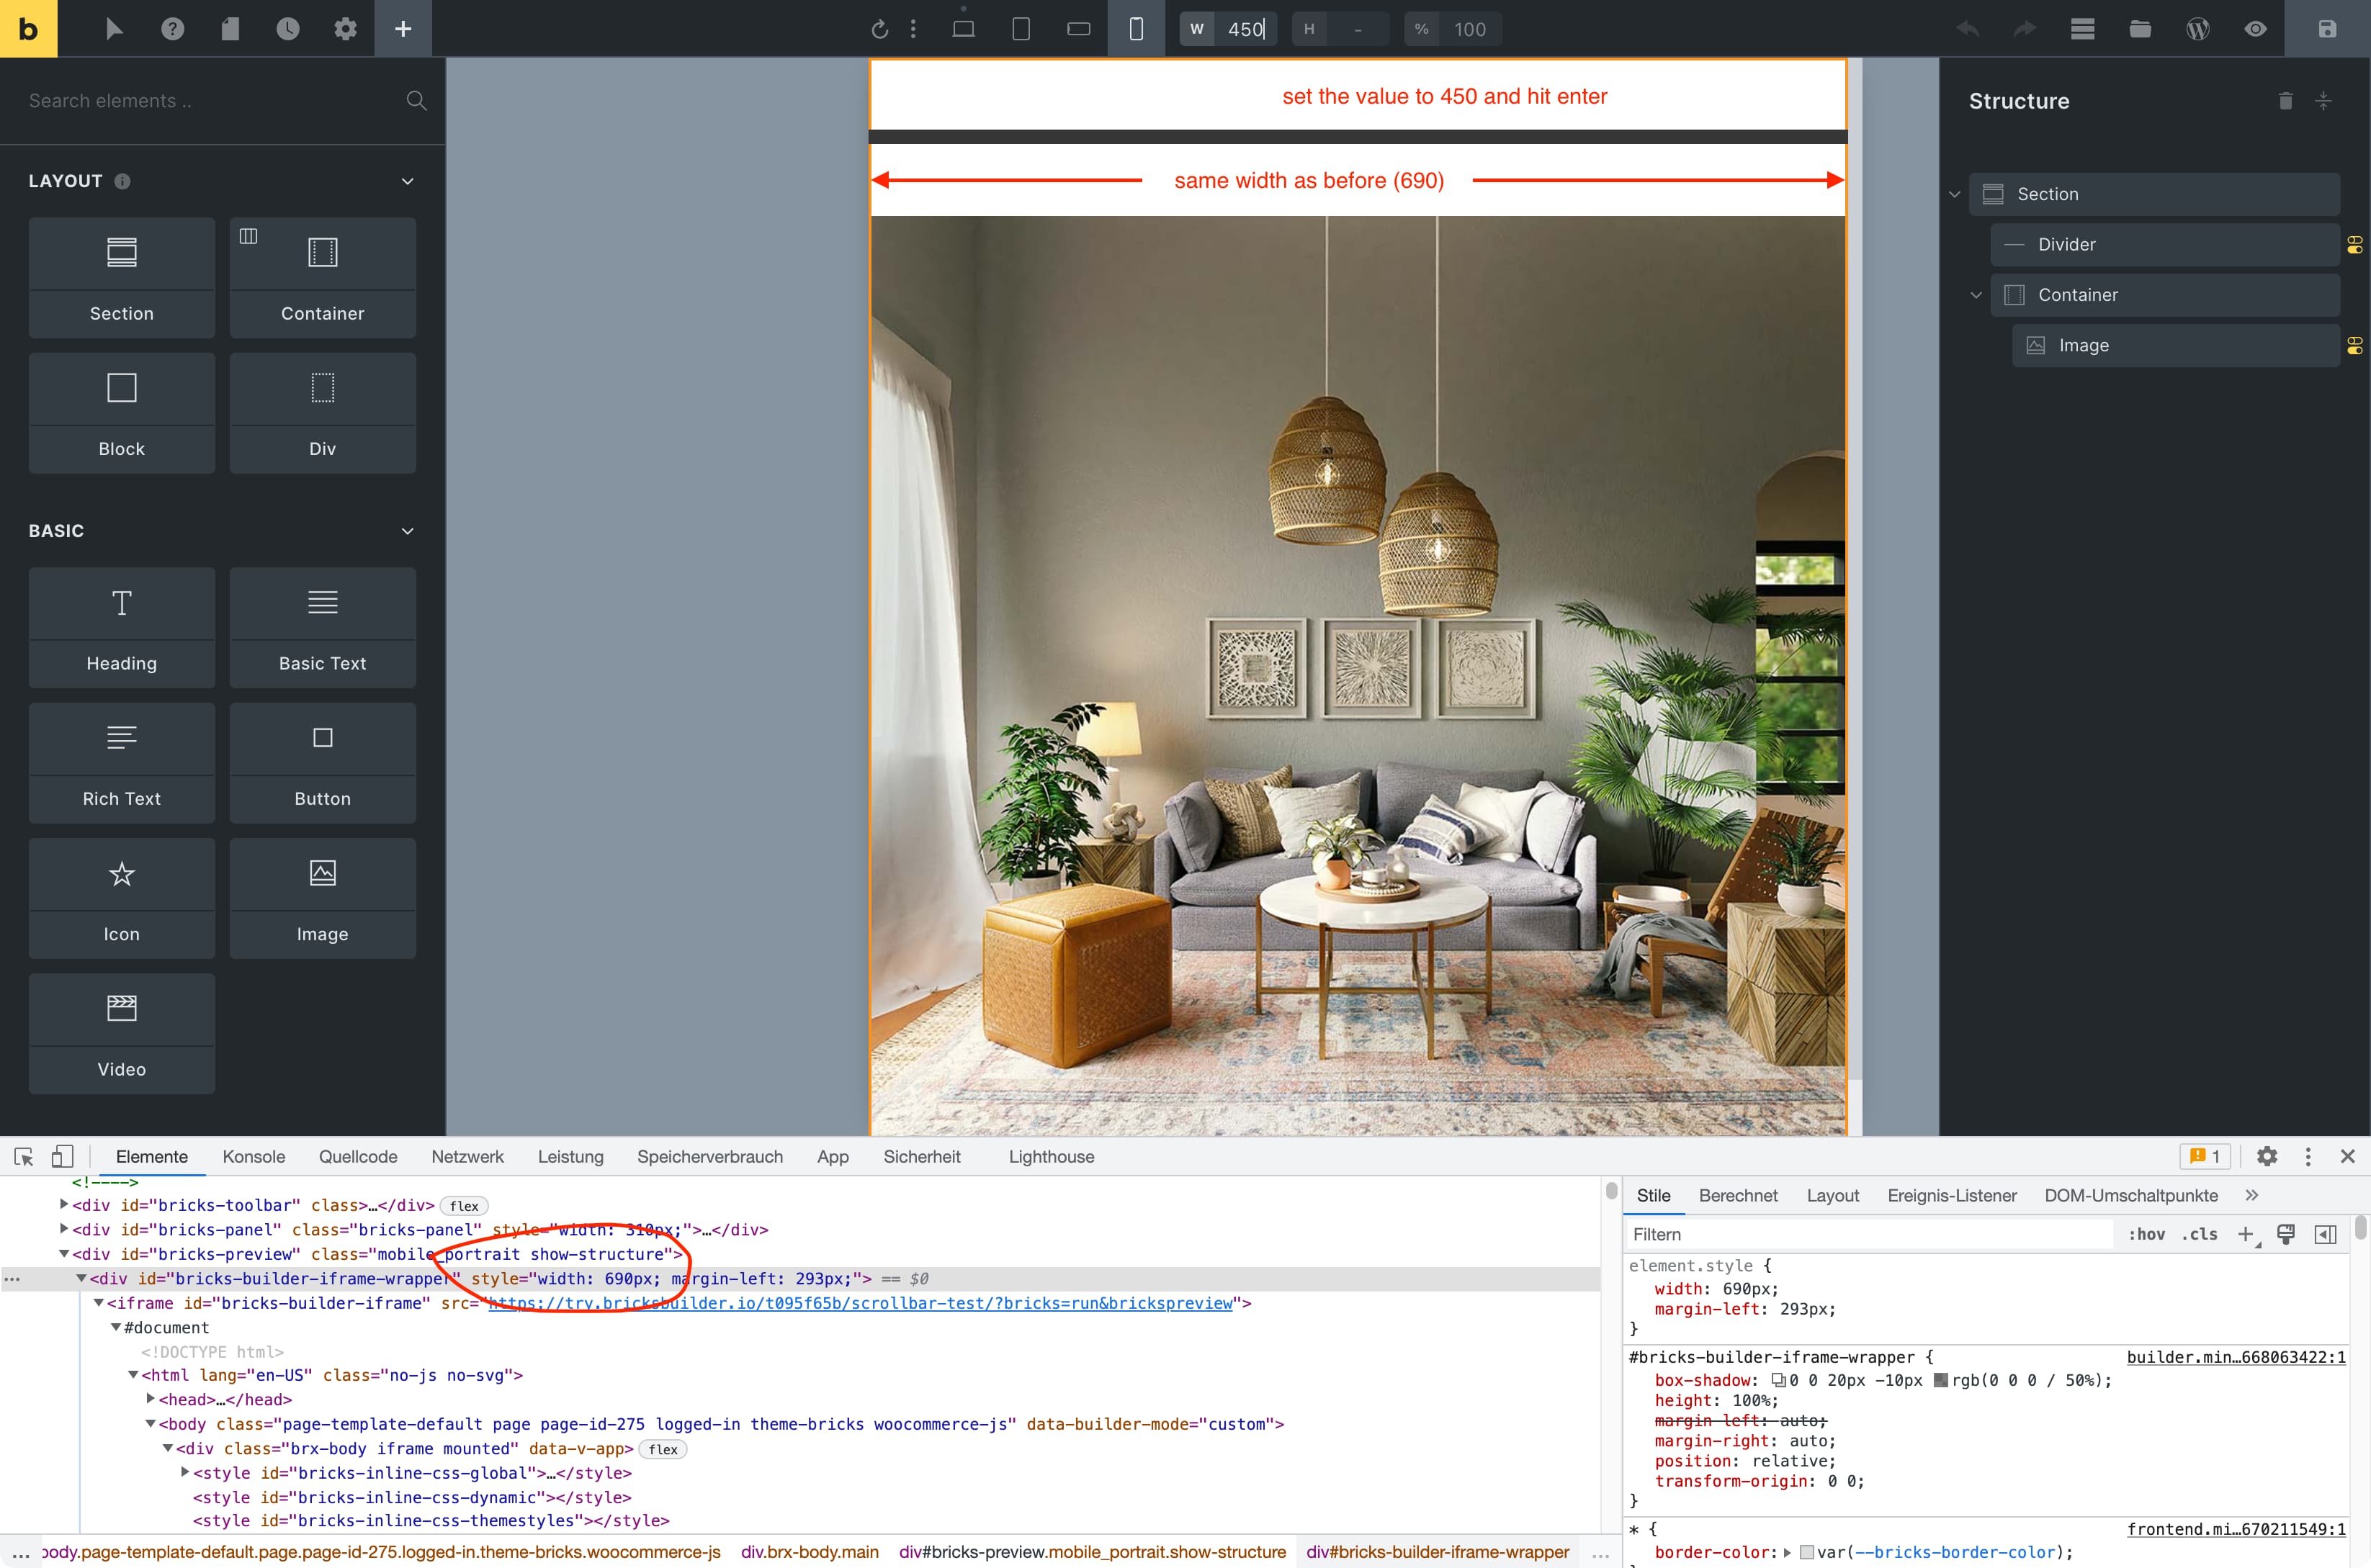This screenshot has height=1568, width=2371.
Task: Click the redo arrow in the toolbar
Action: click(x=2025, y=29)
